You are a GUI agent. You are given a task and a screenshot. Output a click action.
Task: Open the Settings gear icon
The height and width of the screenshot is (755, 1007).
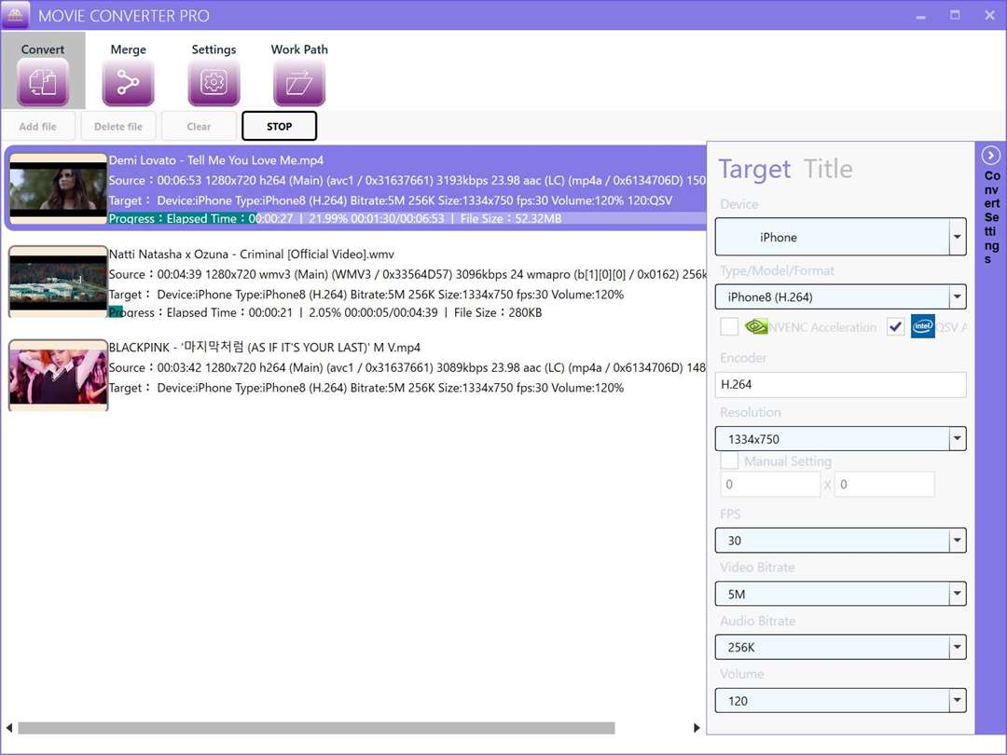click(214, 82)
